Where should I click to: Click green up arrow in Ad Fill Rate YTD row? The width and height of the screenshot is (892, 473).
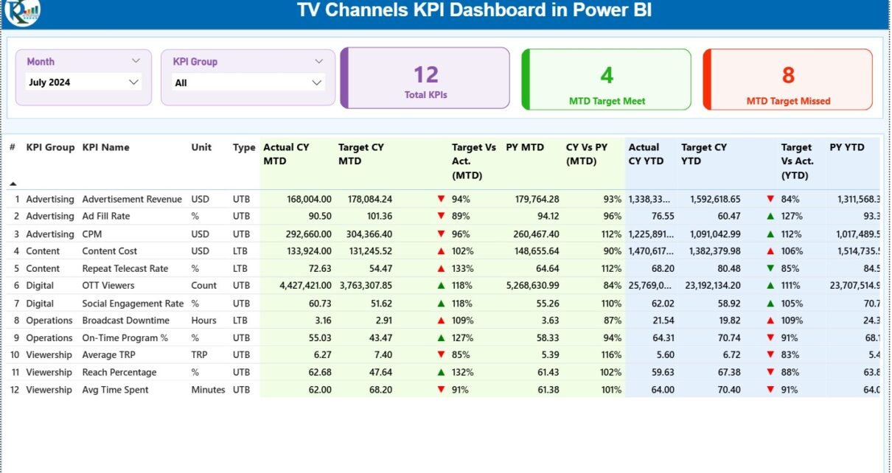click(x=770, y=217)
